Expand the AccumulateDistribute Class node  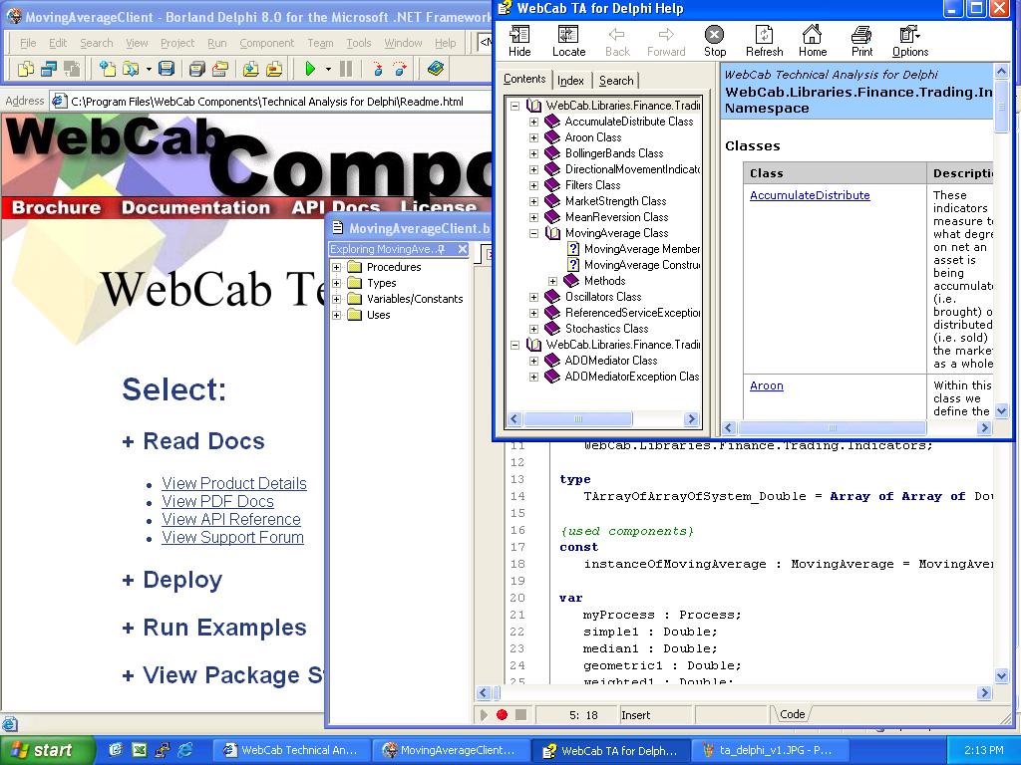point(534,122)
